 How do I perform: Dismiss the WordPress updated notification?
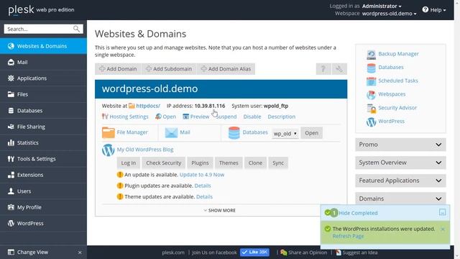click(x=443, y=229)
